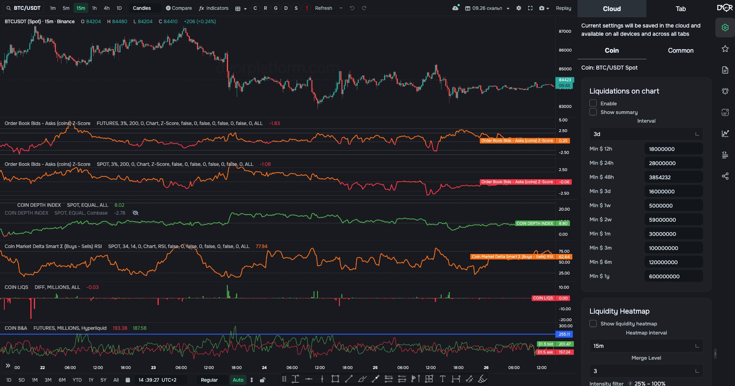The width and height of the screenshot is (735, 386).
Task: Take a chart snapshot with the camera icon
Action: tap(542, 8)
